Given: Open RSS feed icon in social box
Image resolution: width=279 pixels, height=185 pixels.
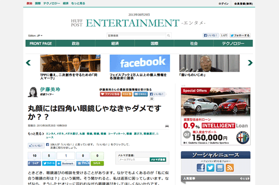Looking at the screenshot, I should pyautogui.click(x=230, y=167).
